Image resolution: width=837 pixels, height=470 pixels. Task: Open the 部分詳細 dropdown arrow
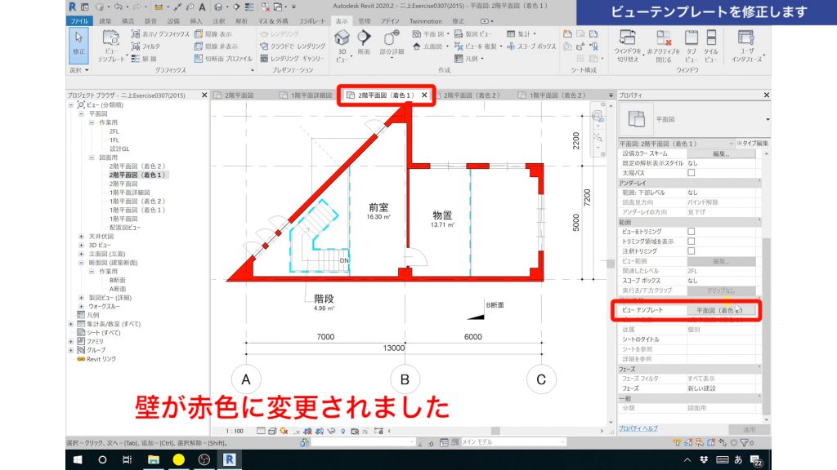tap(392, 59)
